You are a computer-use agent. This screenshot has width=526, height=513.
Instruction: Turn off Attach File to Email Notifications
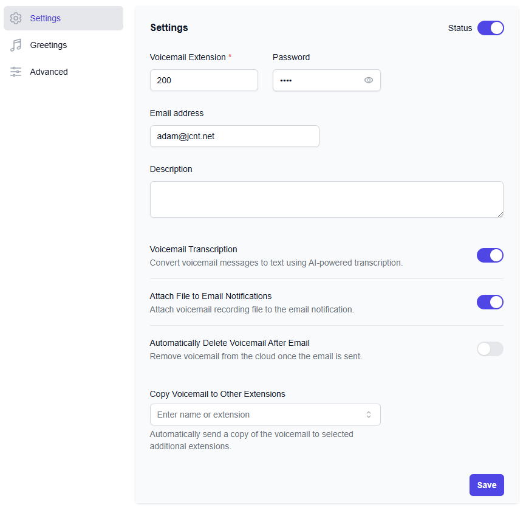click(x=490, y=302)
